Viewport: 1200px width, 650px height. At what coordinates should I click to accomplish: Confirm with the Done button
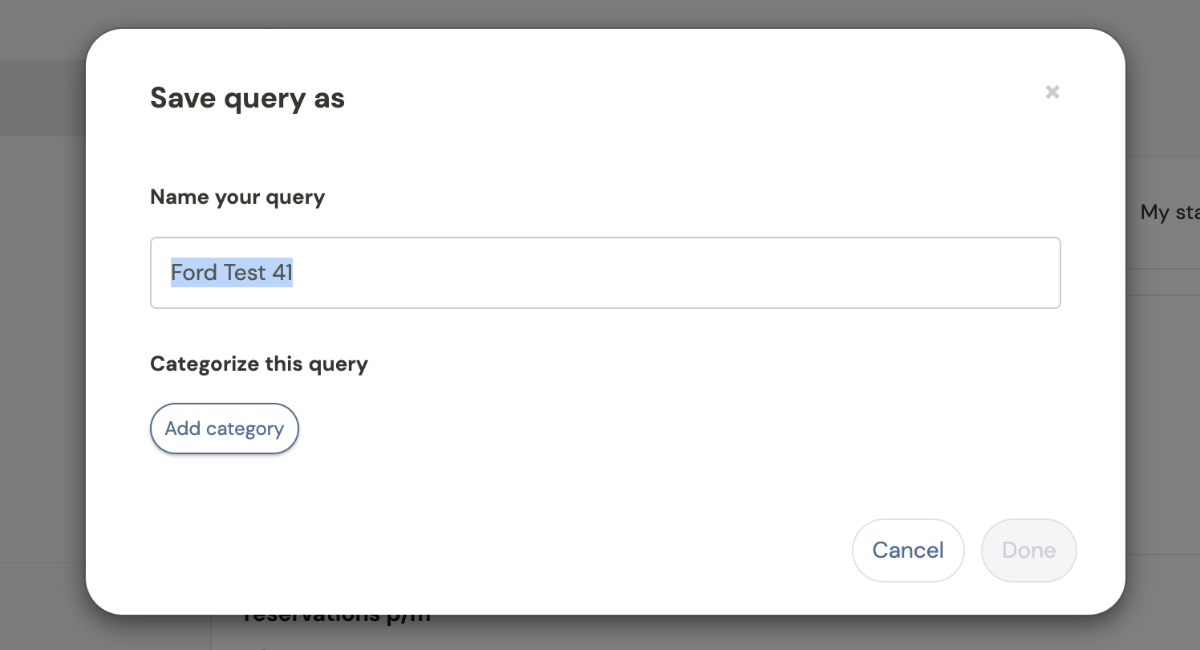[x=1029, y=550]
